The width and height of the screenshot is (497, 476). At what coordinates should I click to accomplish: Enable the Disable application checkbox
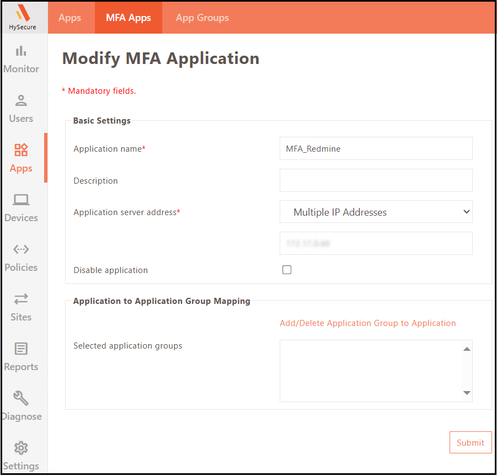pos(287,270)
